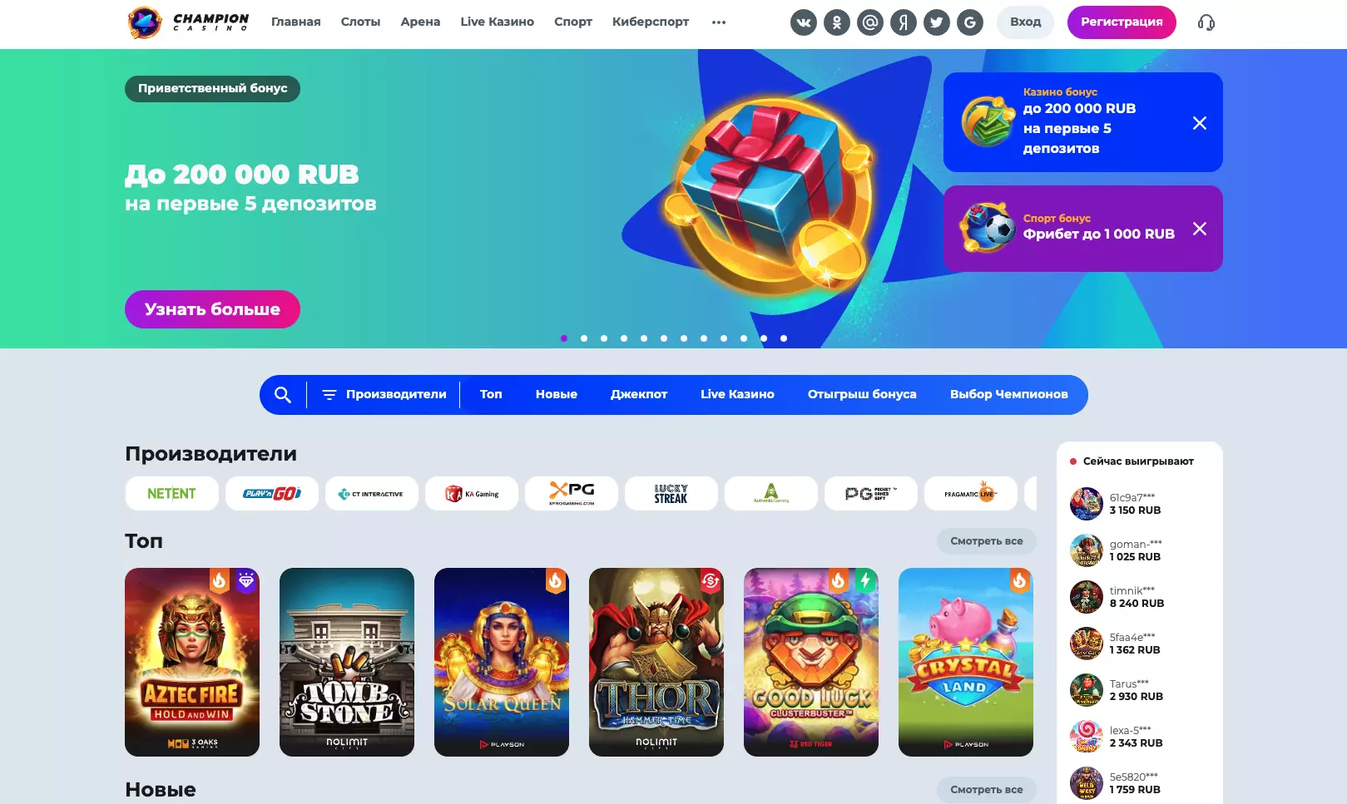The image size is (1347, 804).
Task: Open VK social login icon
Action: (x=804, y=22)
